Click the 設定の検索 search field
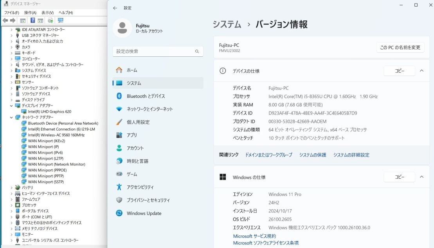 point(158,52)
